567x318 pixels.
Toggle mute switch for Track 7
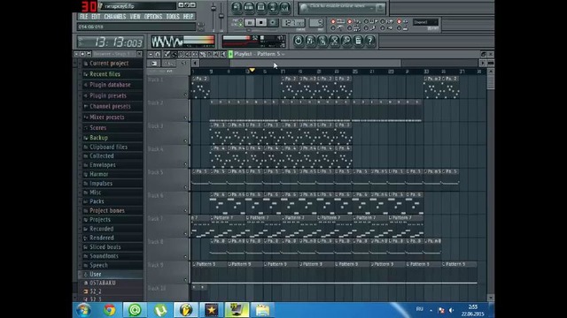(185, 233)
